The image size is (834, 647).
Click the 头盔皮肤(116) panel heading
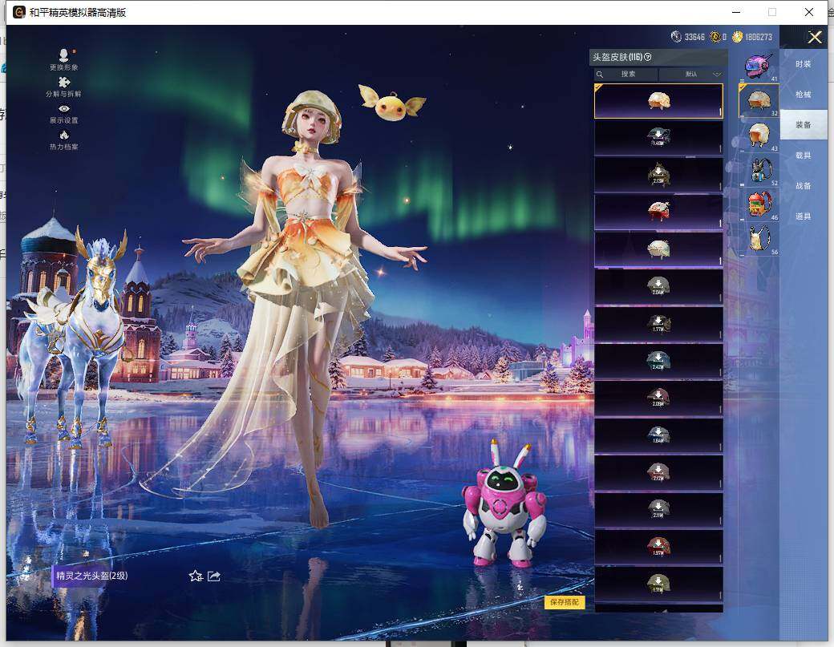coord(618,57)
